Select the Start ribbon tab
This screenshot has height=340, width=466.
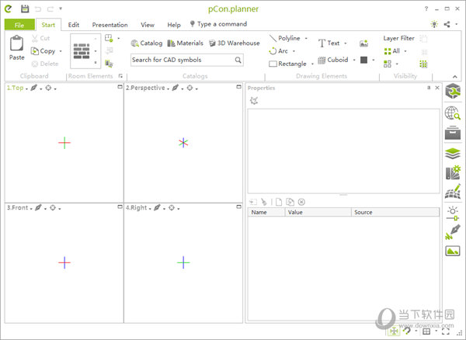click(x=48, y=25)
